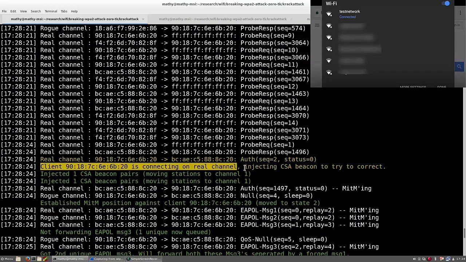Open the browser three-dot menu

tap(461, 13)
